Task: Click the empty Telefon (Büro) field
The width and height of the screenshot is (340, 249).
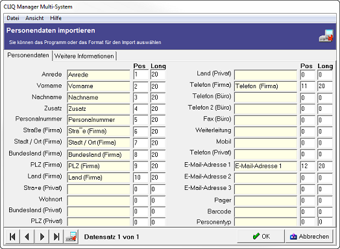Action: point(265,97)
